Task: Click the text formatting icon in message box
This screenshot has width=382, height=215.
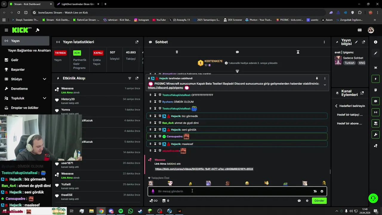Action: [315, 191]
